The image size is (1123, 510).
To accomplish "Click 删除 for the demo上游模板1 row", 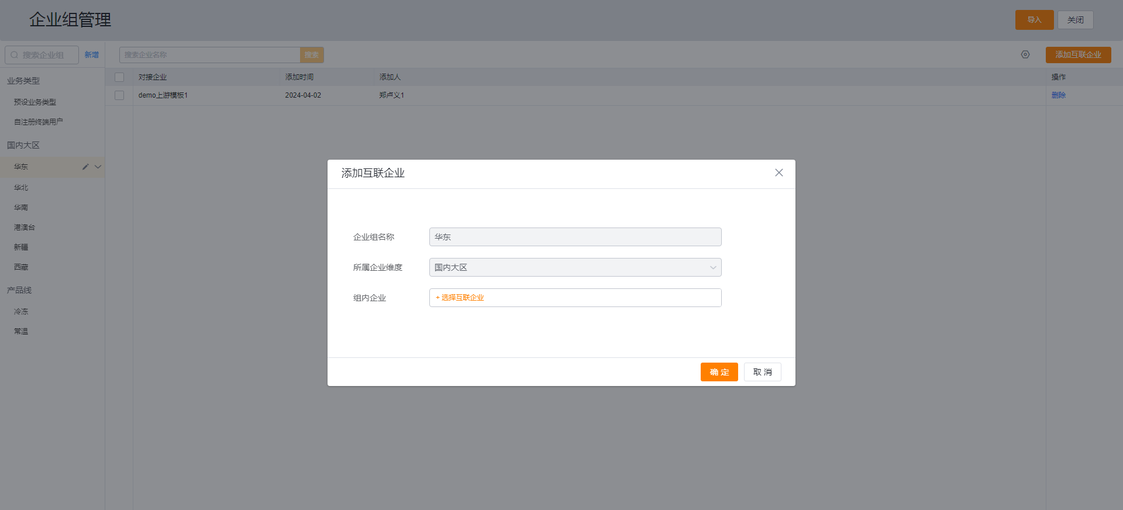I will click(1058, 95).
